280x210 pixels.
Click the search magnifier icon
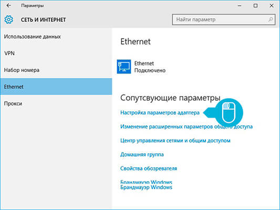(271, 19)
